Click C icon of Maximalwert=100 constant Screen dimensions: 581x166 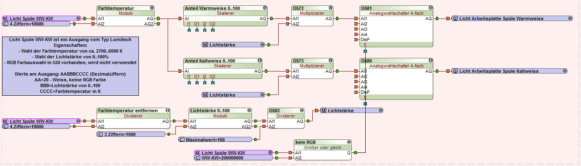point(182,140)
